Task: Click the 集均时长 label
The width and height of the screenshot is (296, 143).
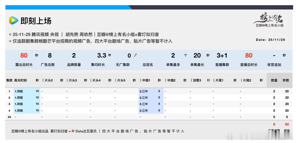Action: 98,65
